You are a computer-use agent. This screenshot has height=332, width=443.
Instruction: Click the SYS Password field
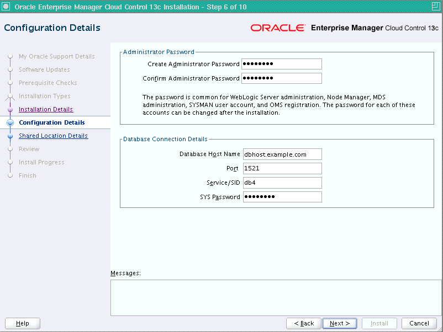pyautogui.click(x=282, y=197)
